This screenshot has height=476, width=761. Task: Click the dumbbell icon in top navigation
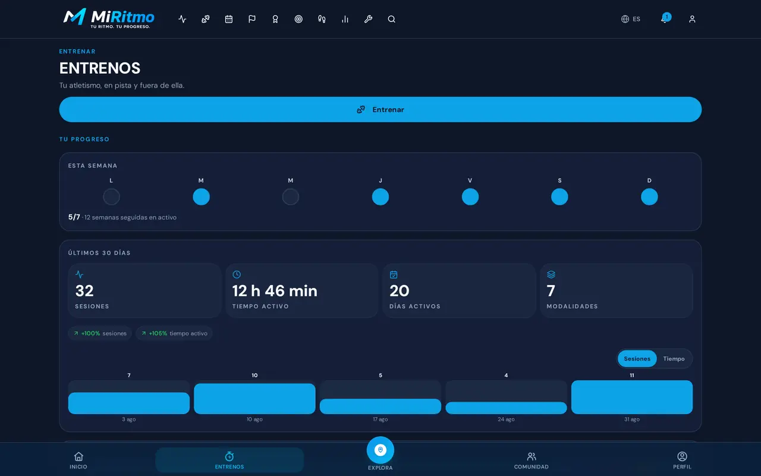click(x=206, y=19)
